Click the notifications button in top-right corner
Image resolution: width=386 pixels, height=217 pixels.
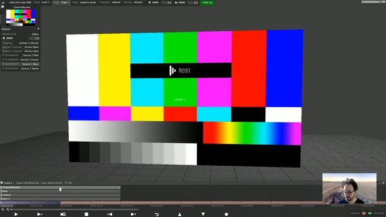click(373, 2)
